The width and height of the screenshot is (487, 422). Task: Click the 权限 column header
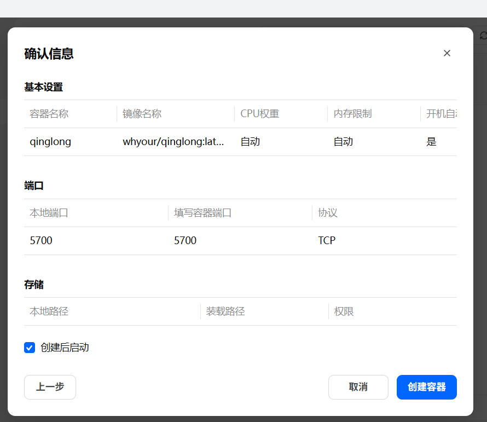click(x=344, y=311)
